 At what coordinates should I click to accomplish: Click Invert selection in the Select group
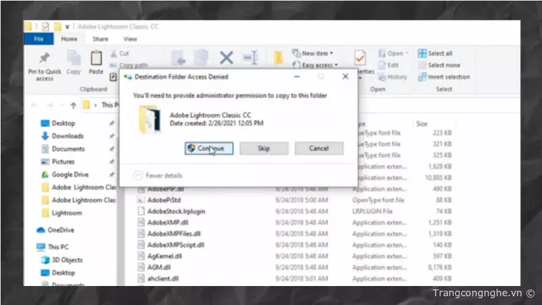click(x=448, y=77)
